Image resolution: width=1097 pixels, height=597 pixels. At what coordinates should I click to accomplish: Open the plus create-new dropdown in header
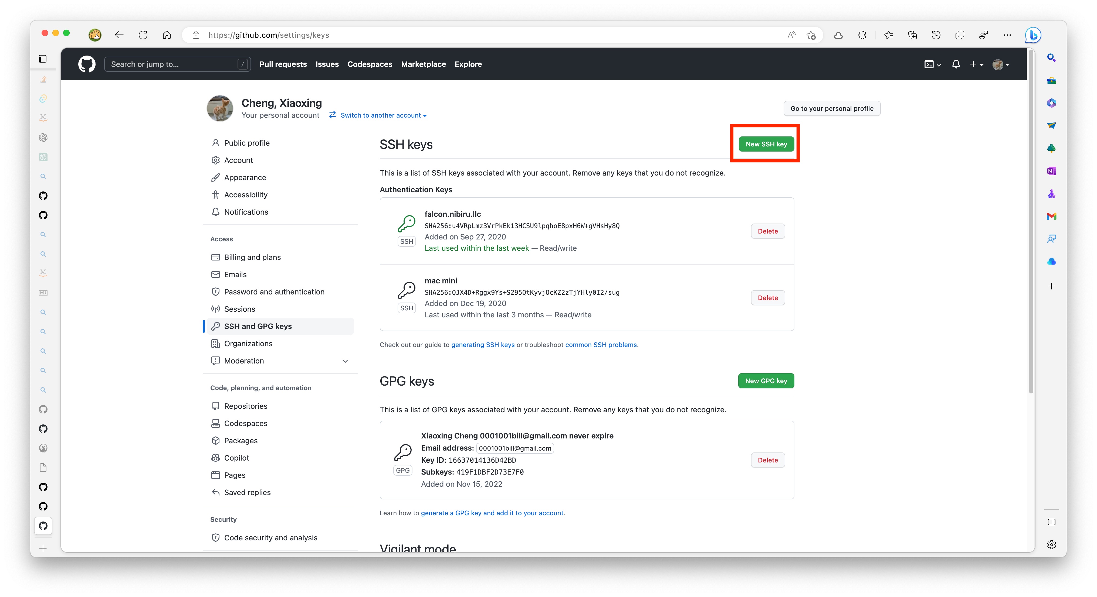[976, 64]
